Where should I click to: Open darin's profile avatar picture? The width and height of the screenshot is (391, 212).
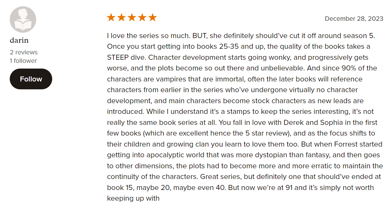coord(23,20)
